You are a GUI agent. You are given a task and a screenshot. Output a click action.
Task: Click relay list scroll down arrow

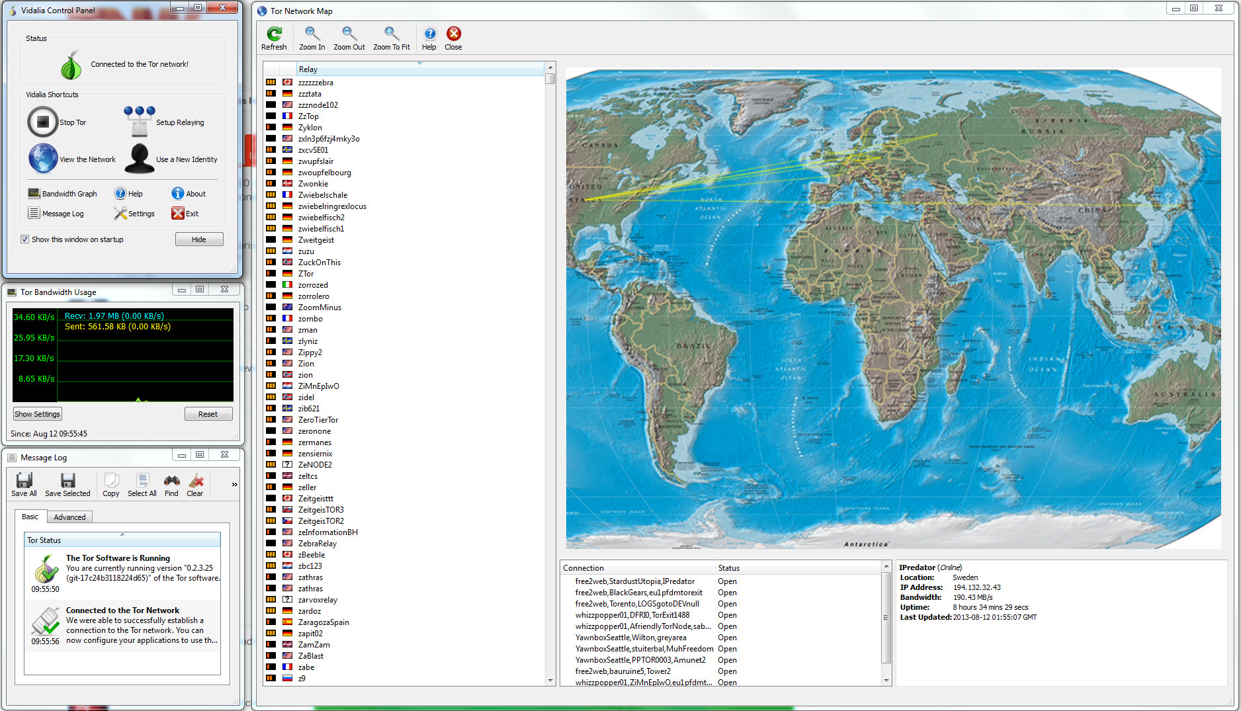(x=550, y=680)
